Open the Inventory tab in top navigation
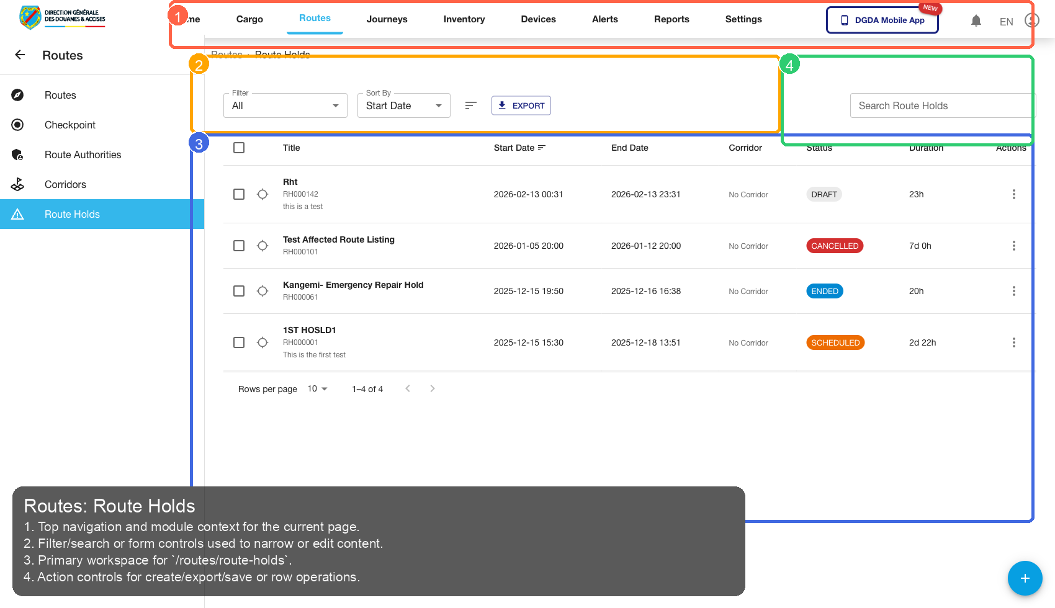Viewport: 1055px width, 608px height. [x=464, y=19]
